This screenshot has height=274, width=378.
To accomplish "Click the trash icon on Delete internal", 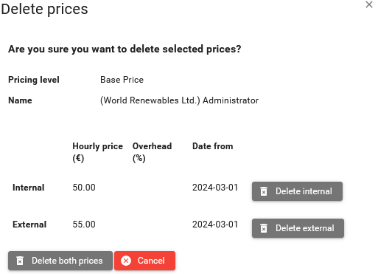I will coord(264,191).
